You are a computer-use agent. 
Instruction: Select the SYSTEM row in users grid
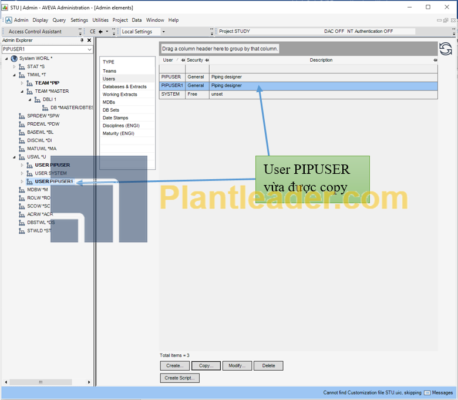coord(298,95)
